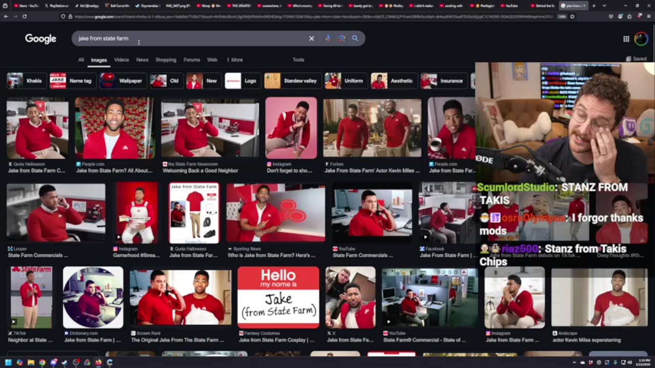Click 'Who is Jake from State Farm? Here's...' caption

coord(271,255)
